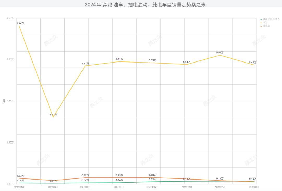Click the 2024年08月 x-axis label
The width and height of the screenshot is (282, 191).
click(x=254, y=187)
